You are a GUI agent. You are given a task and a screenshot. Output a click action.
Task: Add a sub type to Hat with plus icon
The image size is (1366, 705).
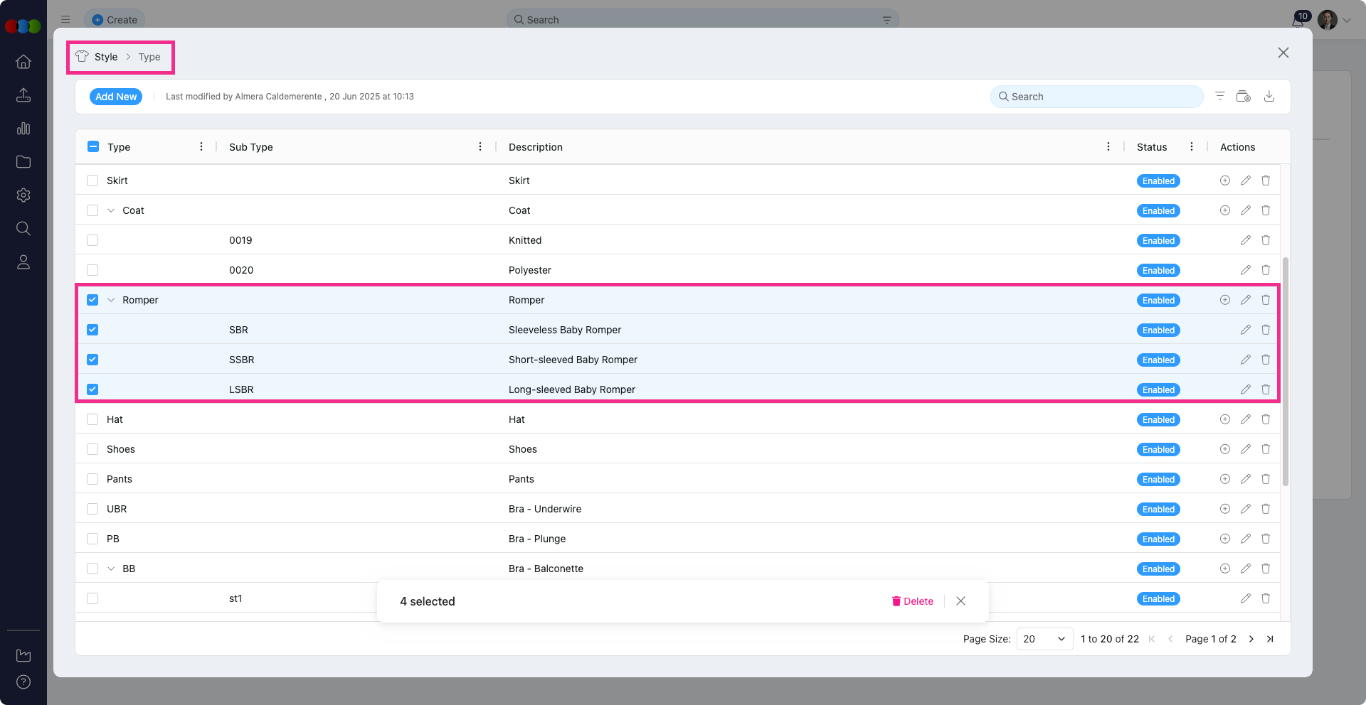coord(1224,419)
